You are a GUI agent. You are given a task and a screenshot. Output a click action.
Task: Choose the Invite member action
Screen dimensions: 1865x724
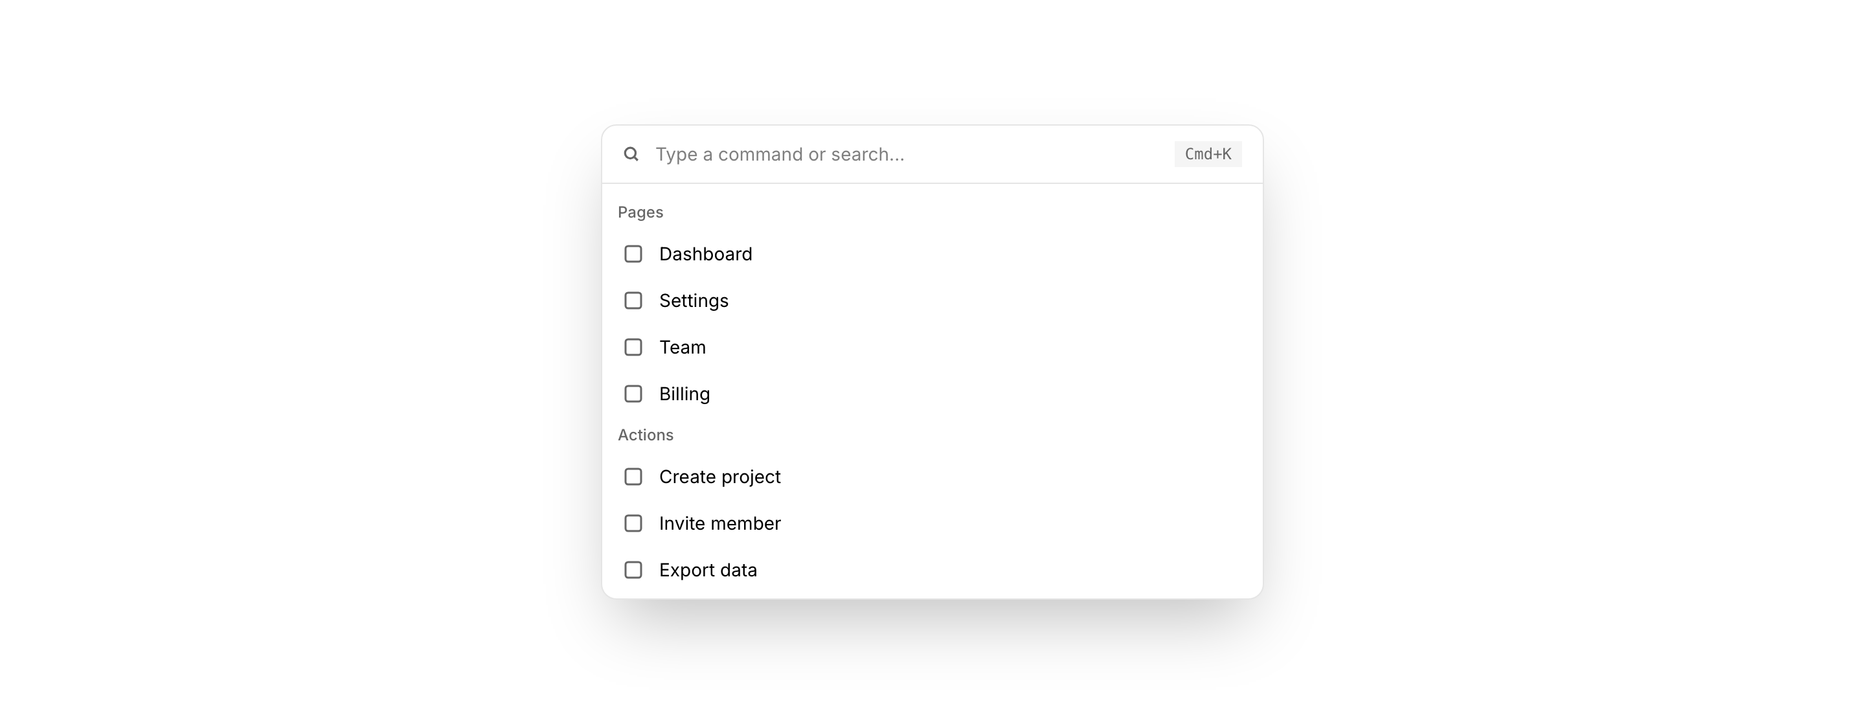(x=719, y=523)
